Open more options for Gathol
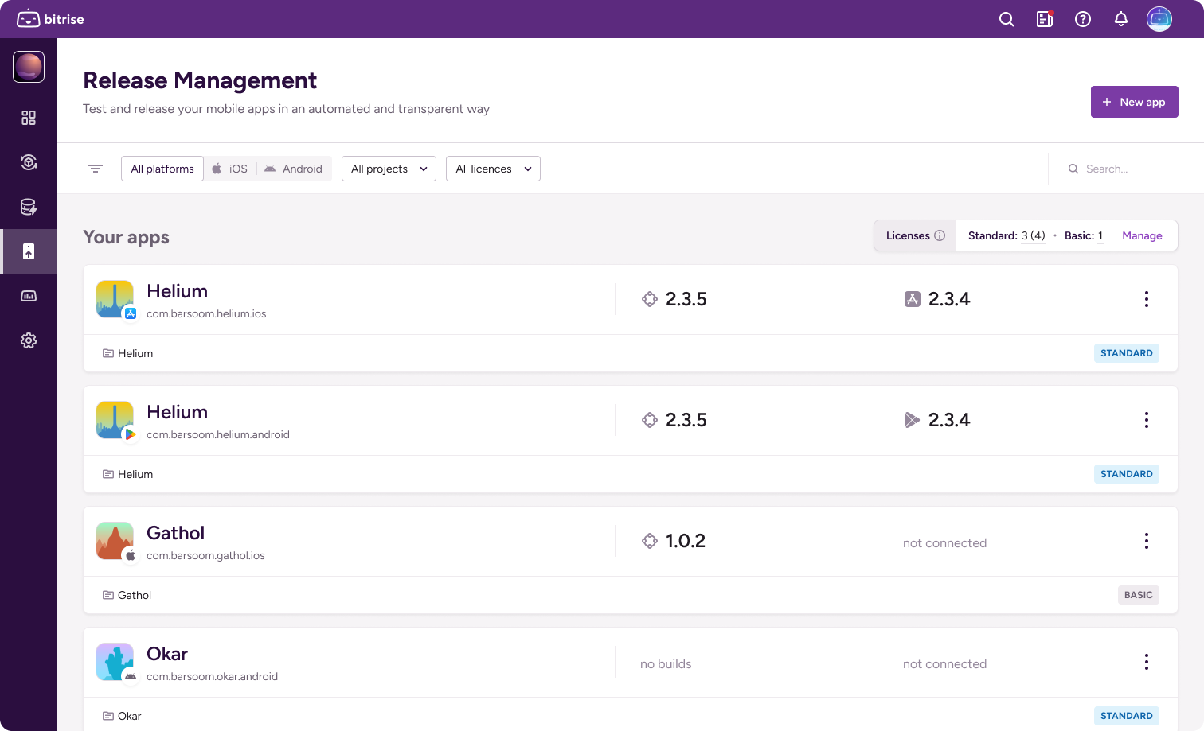Viewport: 1204px width, 731px height. point(1147,541)
